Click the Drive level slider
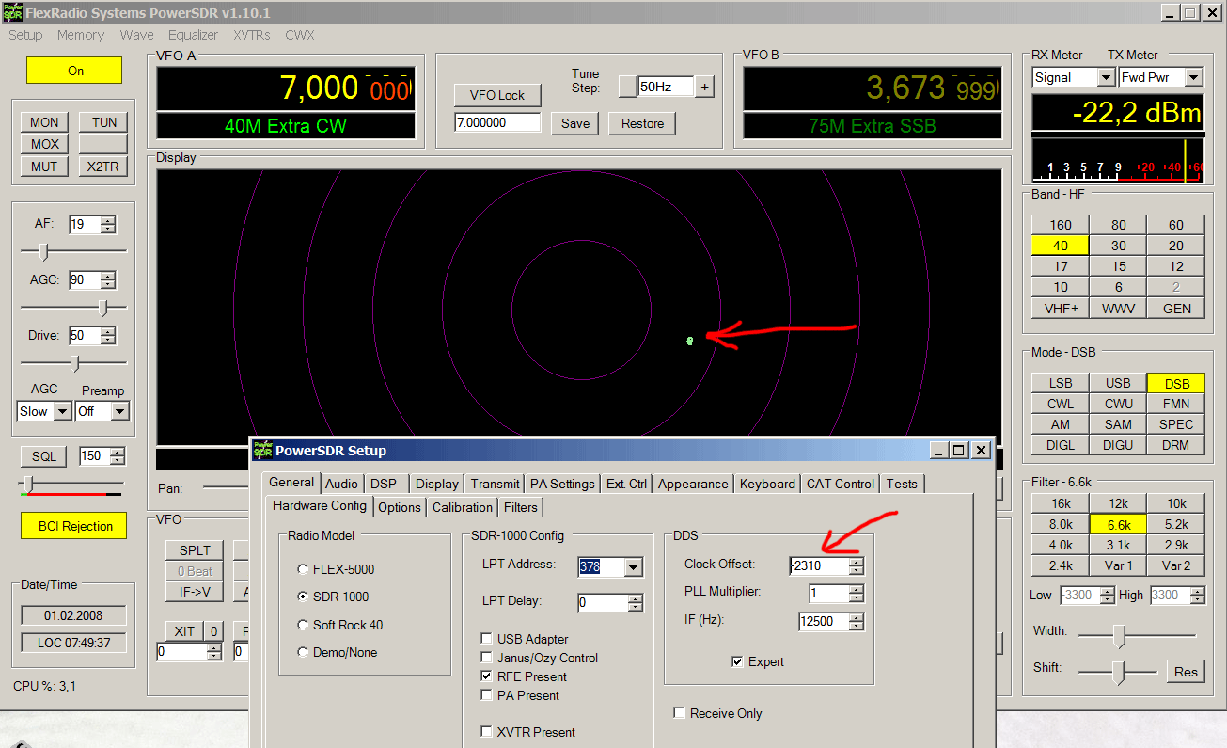1227x748 pixels. point(75,363)
